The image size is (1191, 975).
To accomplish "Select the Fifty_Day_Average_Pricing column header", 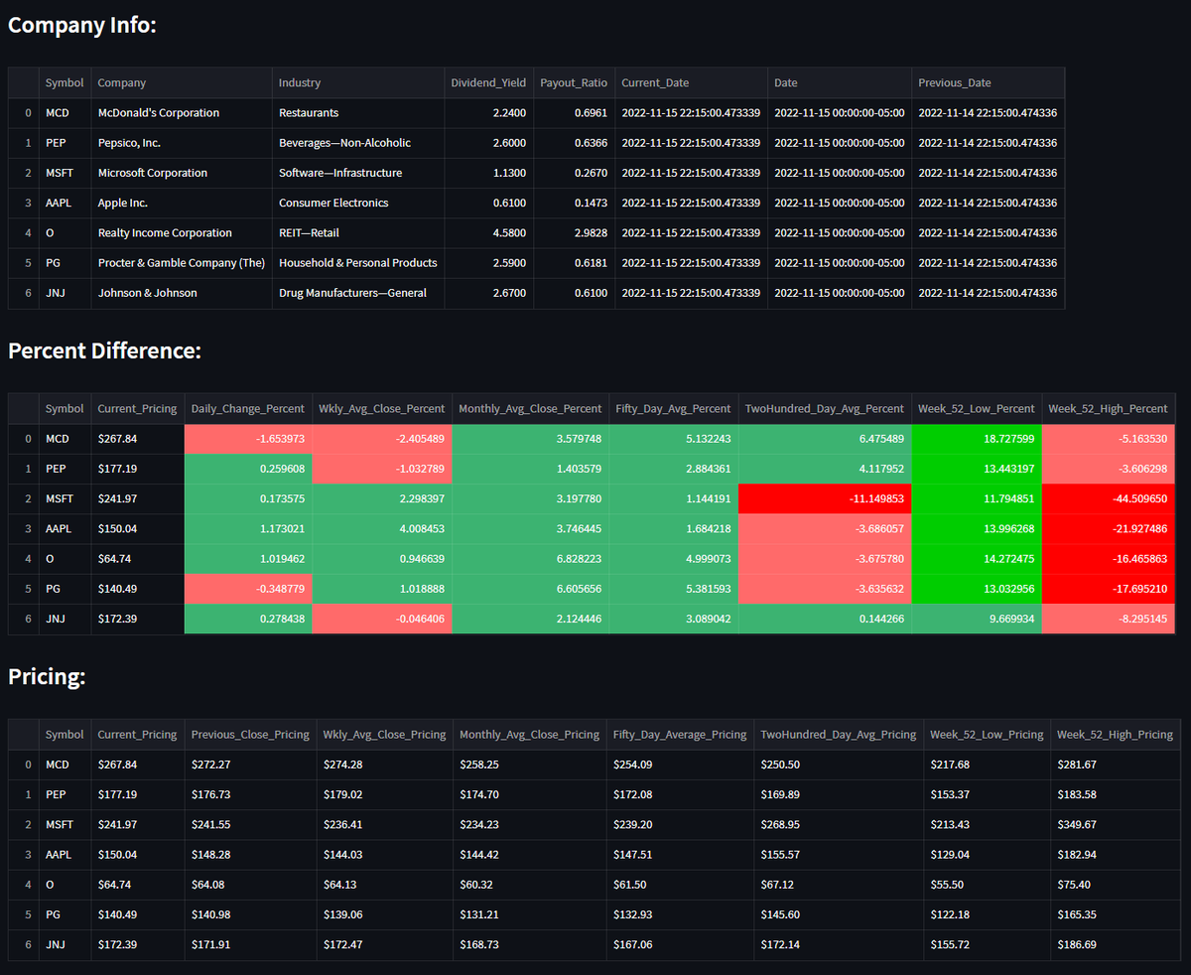I will click(x=680, y=735).
